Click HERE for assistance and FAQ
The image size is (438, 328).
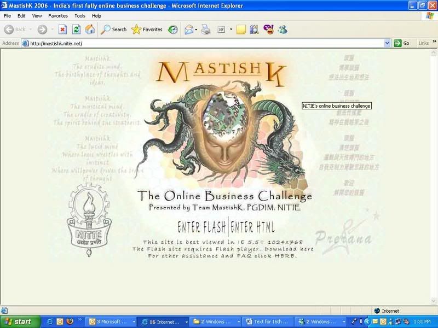tap(285, 256)
